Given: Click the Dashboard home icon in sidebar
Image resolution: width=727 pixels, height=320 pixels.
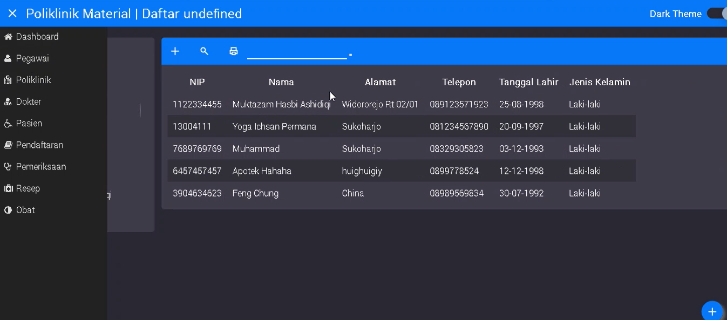Looking at the screenshot, I should pos(8,37).
